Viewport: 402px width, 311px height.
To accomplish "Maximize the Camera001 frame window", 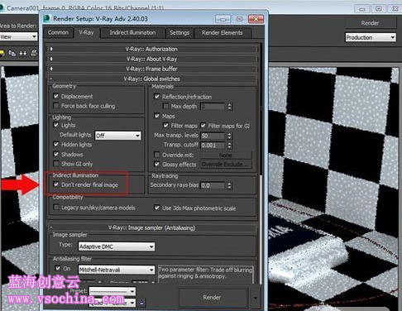I will pos(379,9).
